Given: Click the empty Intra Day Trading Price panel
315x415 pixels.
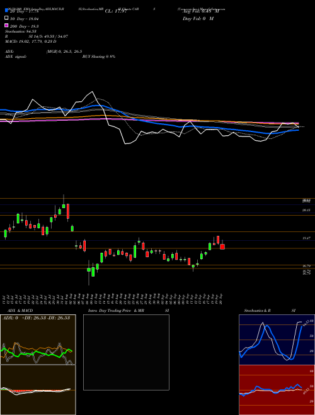Looking at the screenshot, I should pos(126,352).
